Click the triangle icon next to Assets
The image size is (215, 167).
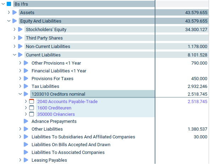[x=15, y=12]
